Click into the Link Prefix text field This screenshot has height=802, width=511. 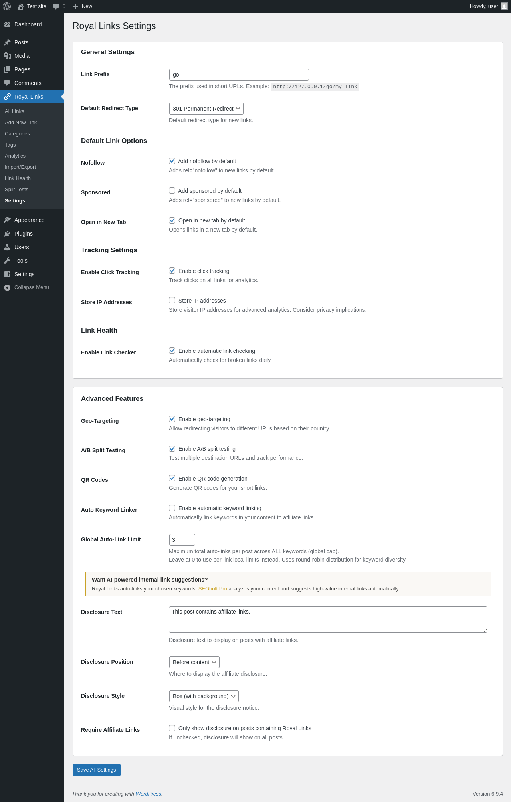click(x=239, y=75)
